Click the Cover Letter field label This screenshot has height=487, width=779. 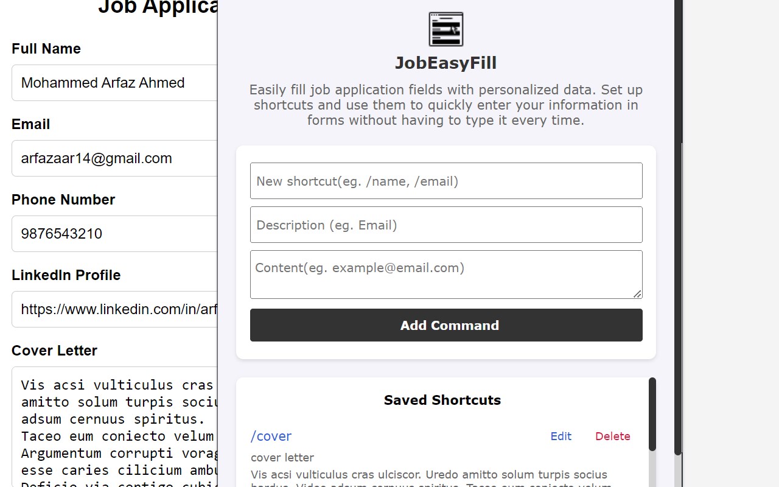pyautogui.click(x=54, y=351)
